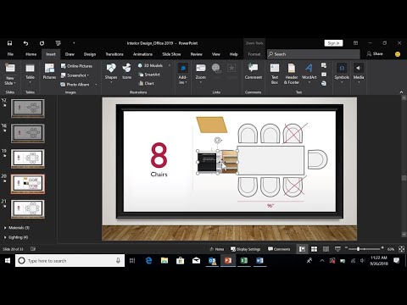This screenshot has width=407, height=305.
Task: Switch to the Home tab
Action: point(31,54)
